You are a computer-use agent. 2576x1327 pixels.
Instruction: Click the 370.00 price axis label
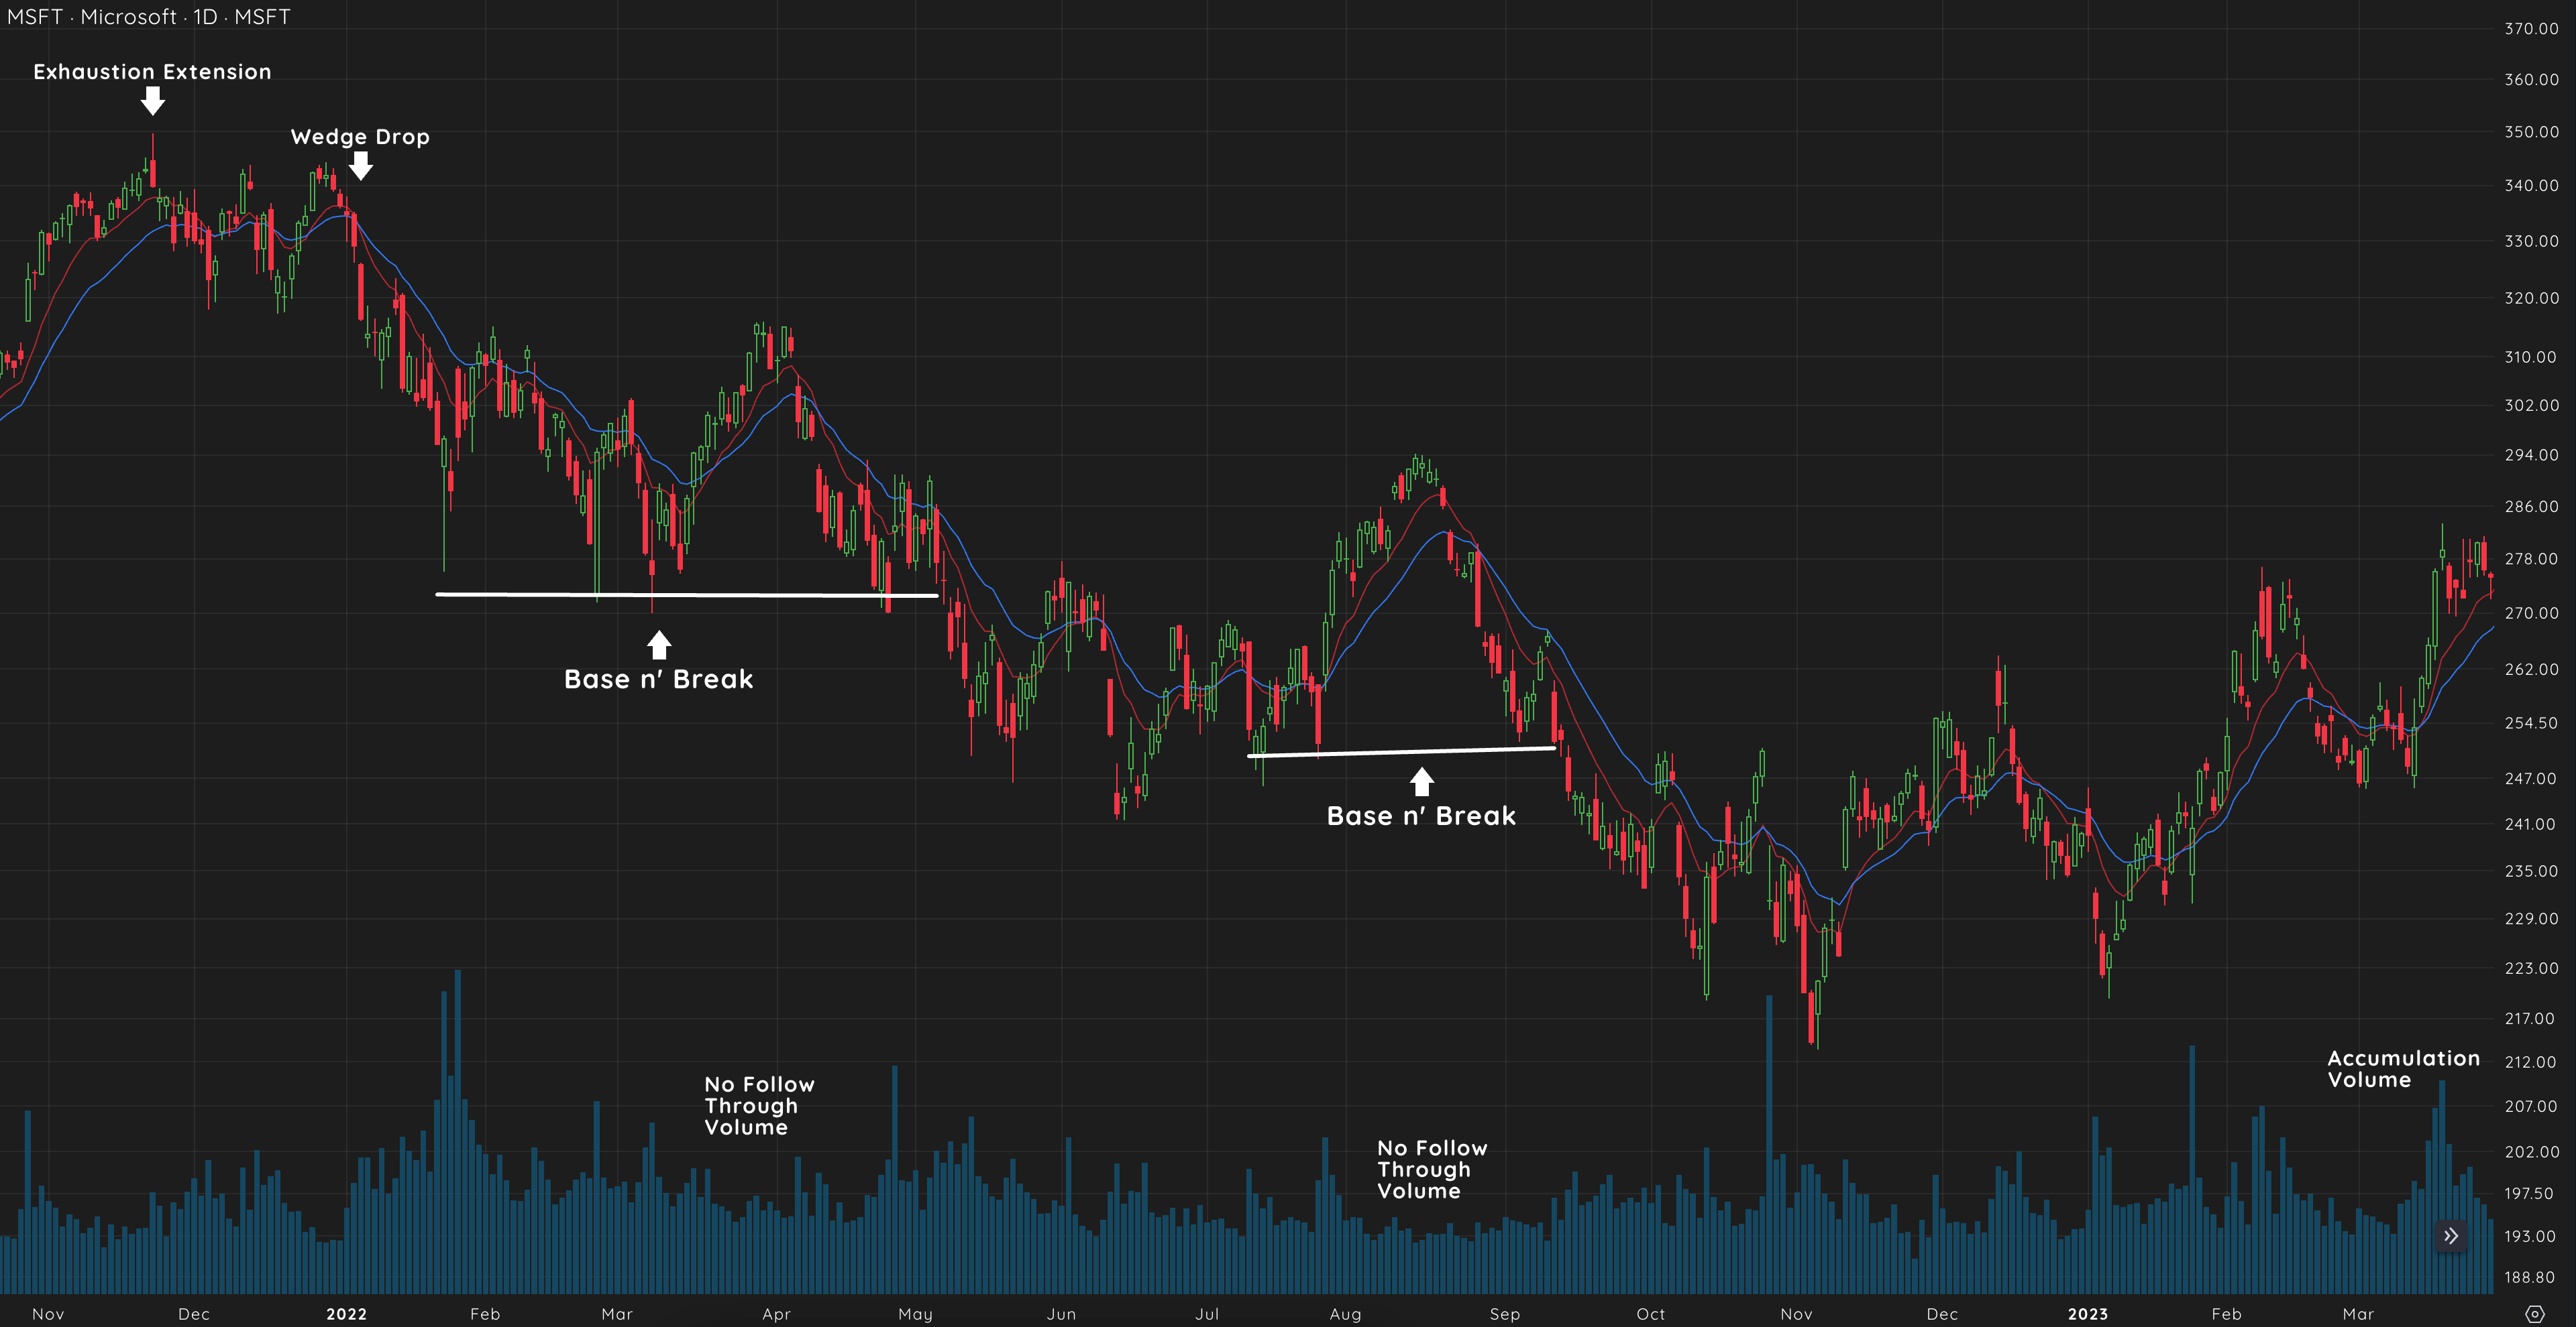(x=2531, y=29)
